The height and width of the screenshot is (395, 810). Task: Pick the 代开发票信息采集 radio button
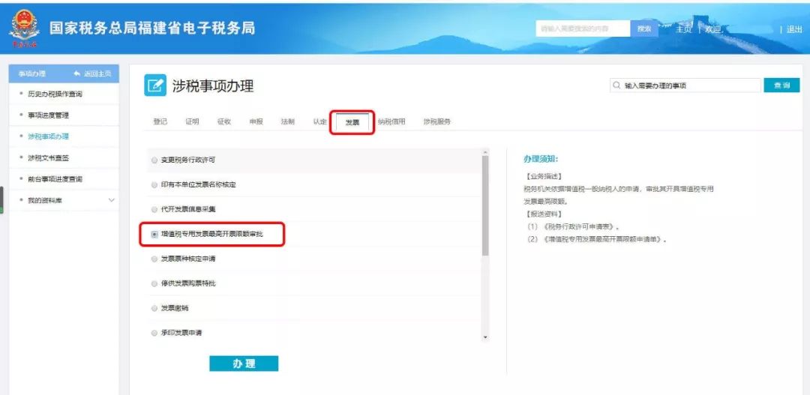(154, 209)
